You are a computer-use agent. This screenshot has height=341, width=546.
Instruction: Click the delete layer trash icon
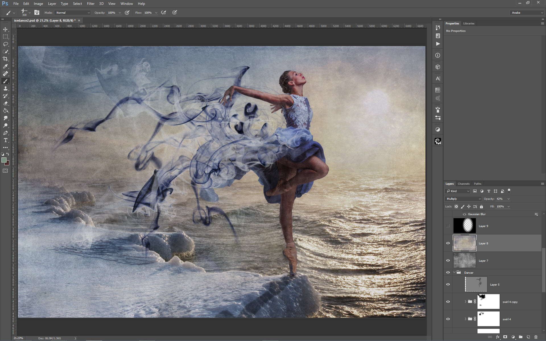536,337
